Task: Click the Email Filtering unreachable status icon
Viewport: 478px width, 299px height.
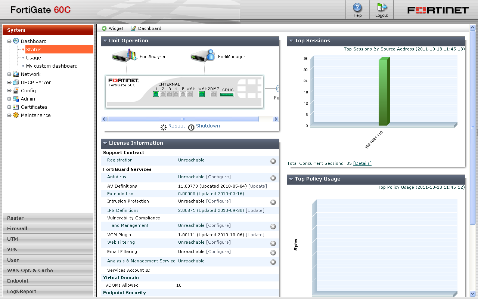Action: click(x=273, y=253)
